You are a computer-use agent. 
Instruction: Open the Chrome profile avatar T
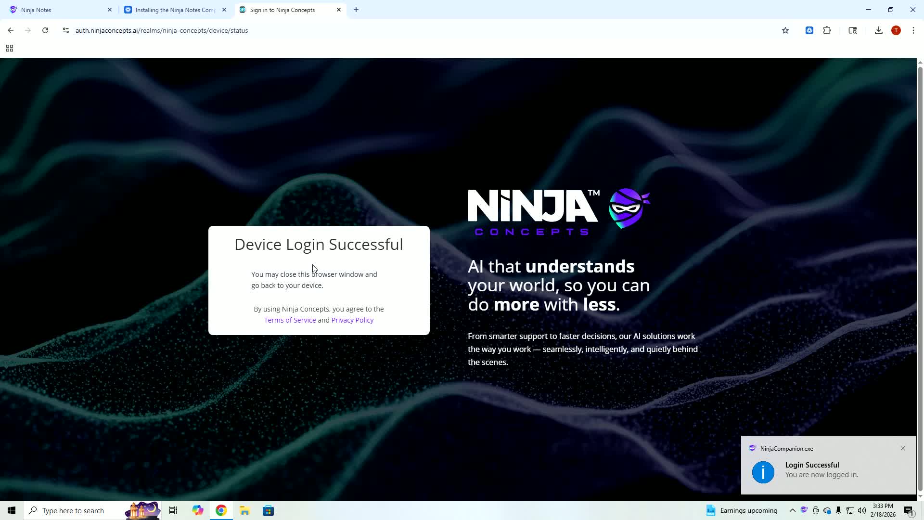[x=896, y=30]
